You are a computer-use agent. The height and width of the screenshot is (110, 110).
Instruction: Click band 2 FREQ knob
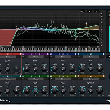tap(27, 69)
